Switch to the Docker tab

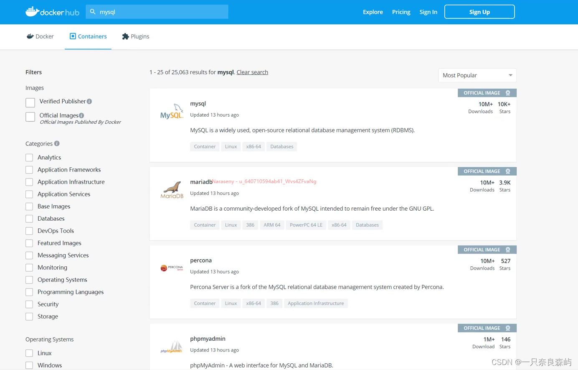(40, 36)
